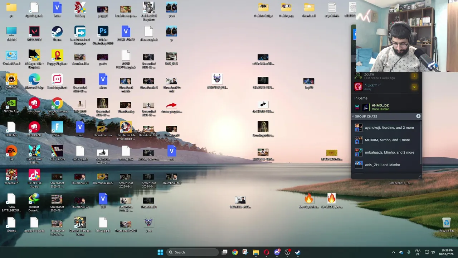
Task: Open the FRA language switcher
Action: point(418,252)
